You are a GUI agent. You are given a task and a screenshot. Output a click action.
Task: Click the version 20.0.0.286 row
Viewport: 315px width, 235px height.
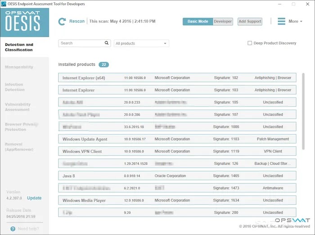pyautogui.click(x=177, y=114)
